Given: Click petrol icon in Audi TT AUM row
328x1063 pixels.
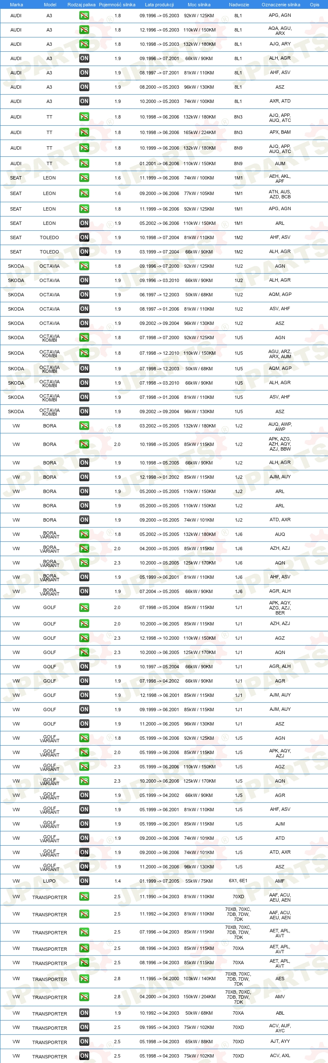Looking at the screenshot, I should pos(84,164).
